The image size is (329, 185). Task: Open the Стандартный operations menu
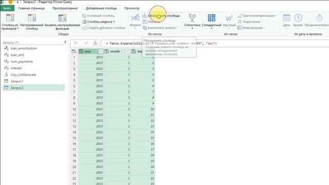click(211, 21)
